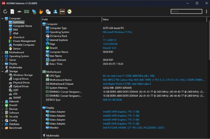Click the vertical scrollbar in details pane
Screen dimensions: 210x139
pyautogui.click(x=209, y=40)
